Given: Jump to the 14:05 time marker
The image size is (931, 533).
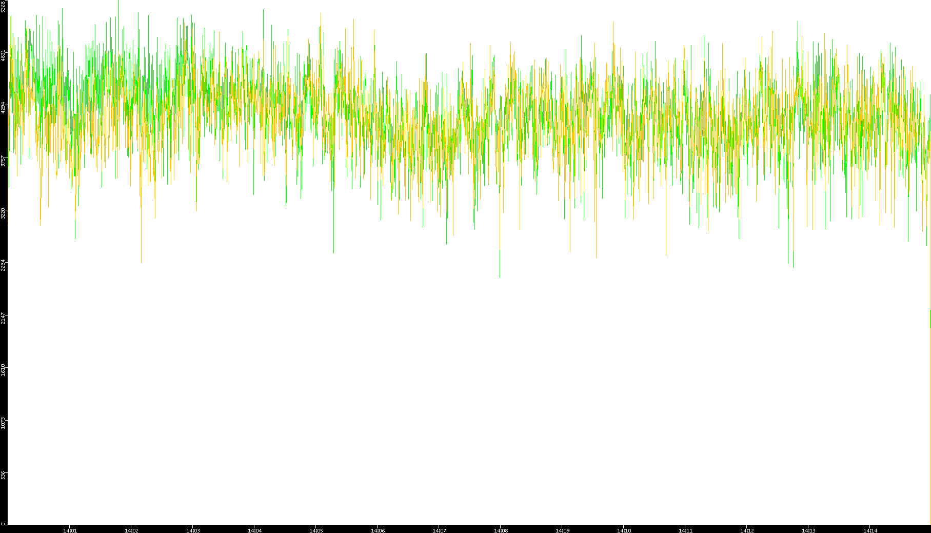Looking at the screenshot, I should (x=316, y=530).
